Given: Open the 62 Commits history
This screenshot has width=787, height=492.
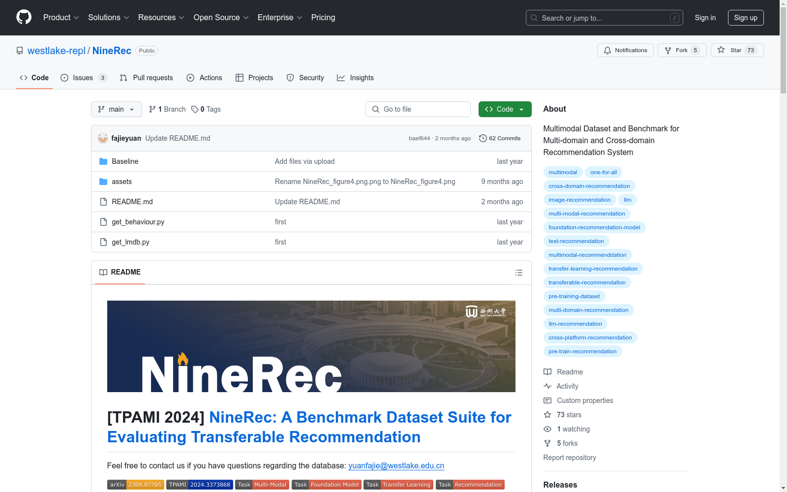Looking at the screenshot, I should (500, 138).
